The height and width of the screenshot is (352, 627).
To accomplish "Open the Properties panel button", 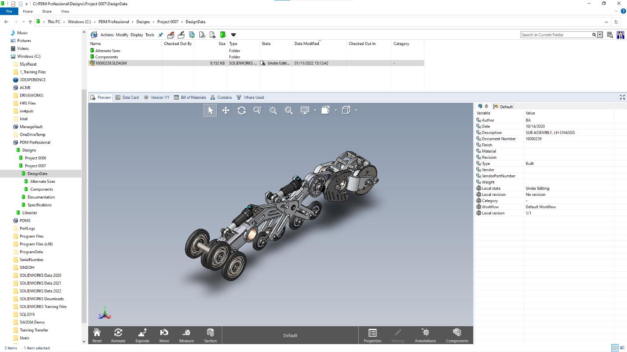I will coord(372,335).
